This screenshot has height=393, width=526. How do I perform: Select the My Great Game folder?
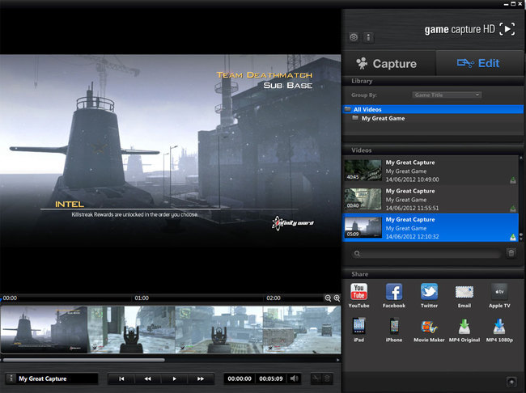(433, 118)
